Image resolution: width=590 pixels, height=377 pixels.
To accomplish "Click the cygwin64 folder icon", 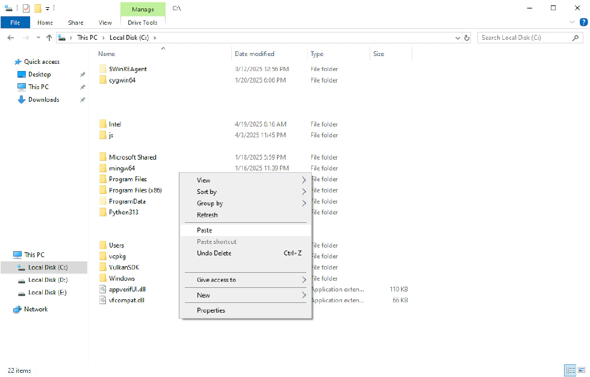I will [103, 80].
